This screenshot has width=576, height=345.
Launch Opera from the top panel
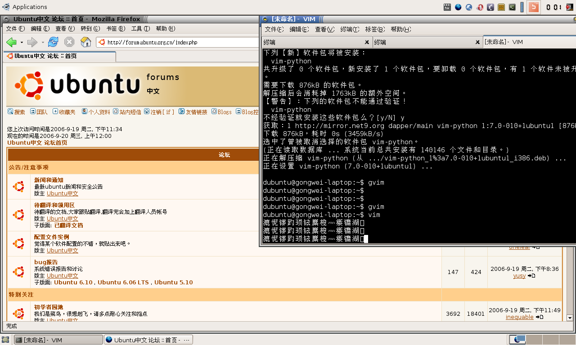(x=480, y=7)
